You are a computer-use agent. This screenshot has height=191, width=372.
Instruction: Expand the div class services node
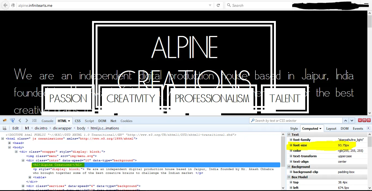pos(23,186)
